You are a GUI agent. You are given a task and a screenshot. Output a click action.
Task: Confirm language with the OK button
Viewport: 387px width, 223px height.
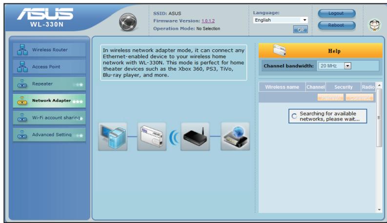coord(300,30)
